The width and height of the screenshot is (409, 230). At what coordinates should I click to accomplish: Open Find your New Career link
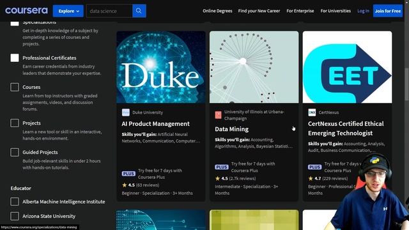259,11
